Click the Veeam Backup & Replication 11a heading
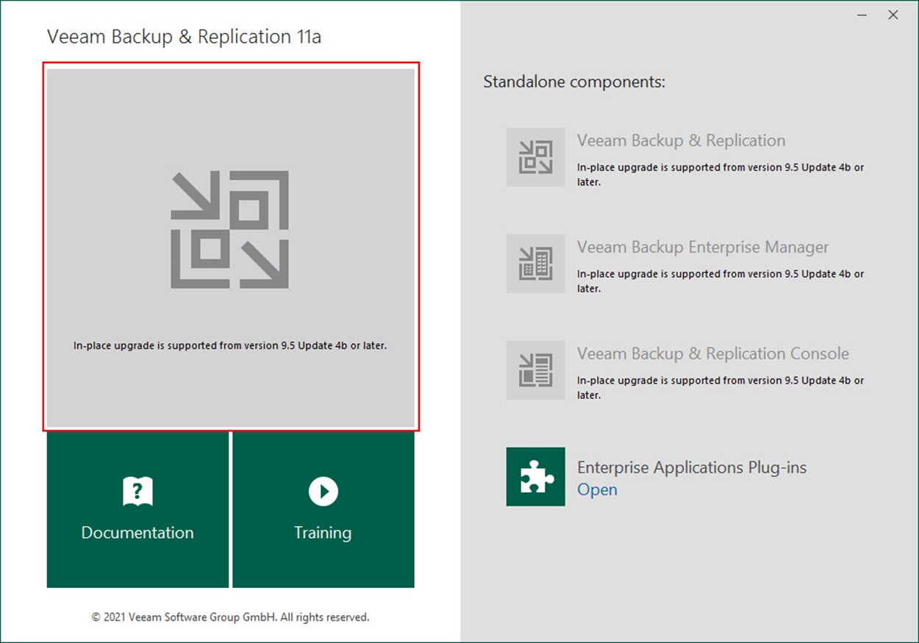The height and width of the screenshot is (643, 919). point(184,37)
